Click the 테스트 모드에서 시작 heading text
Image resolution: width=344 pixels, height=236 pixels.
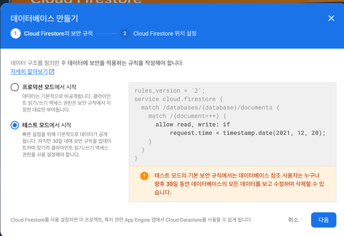coord(47,125)
